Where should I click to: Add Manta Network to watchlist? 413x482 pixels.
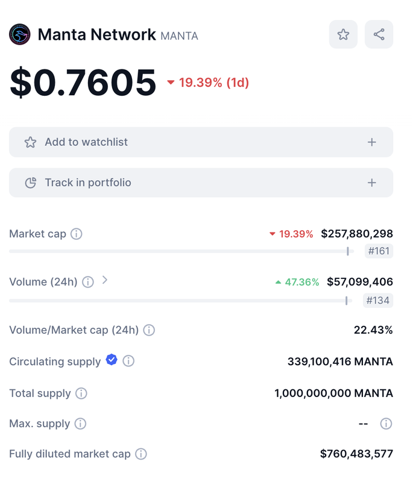tap(201, 142)
